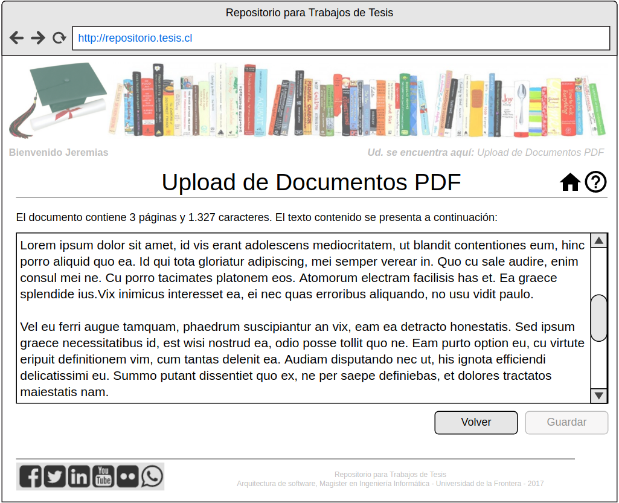The height and width of the screenshot is (503, 619).
Task: Open the YouTube social icon
Action: coord(103,476)
